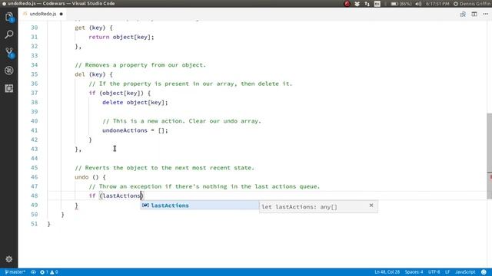Select JavaScript language mode
The height and width of the screenshot is (276, 492).
pos(465,272)
